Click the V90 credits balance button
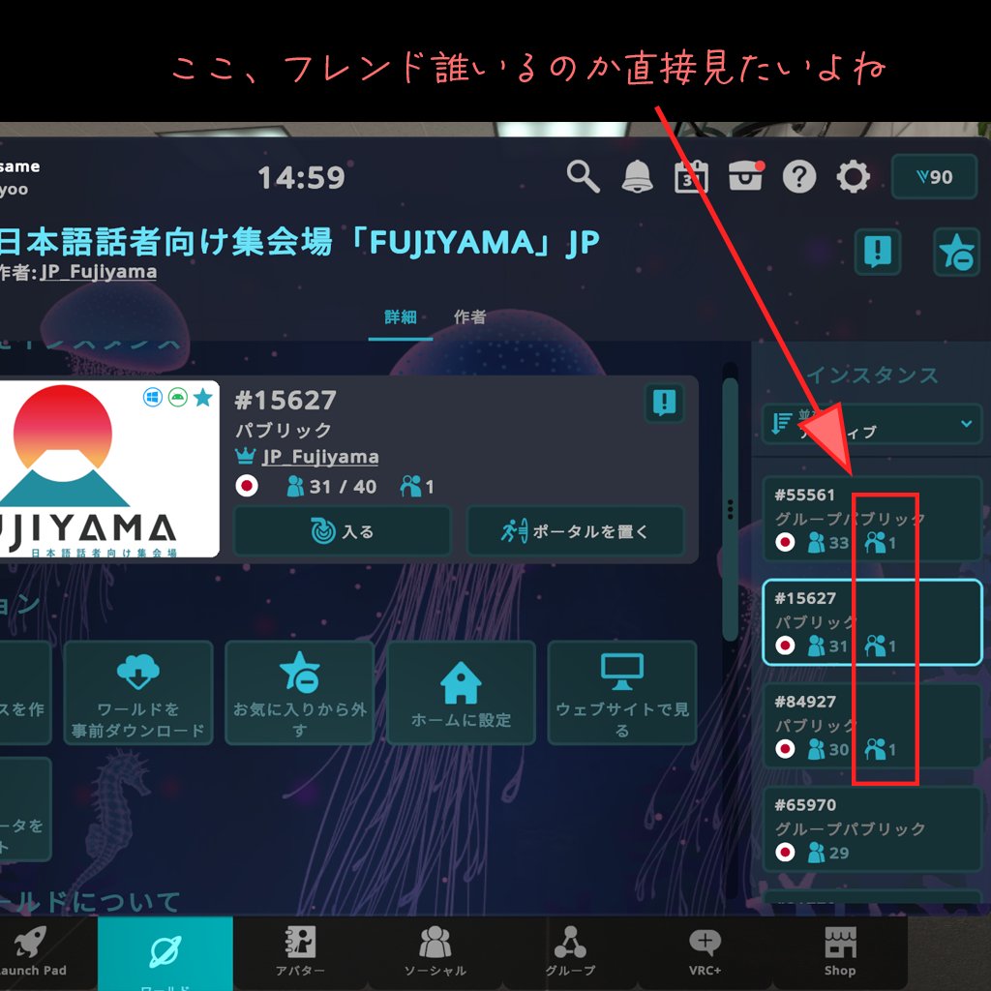The width and height of the screenshot is (991, 991). pyautogui.click(x=934, y=177)
